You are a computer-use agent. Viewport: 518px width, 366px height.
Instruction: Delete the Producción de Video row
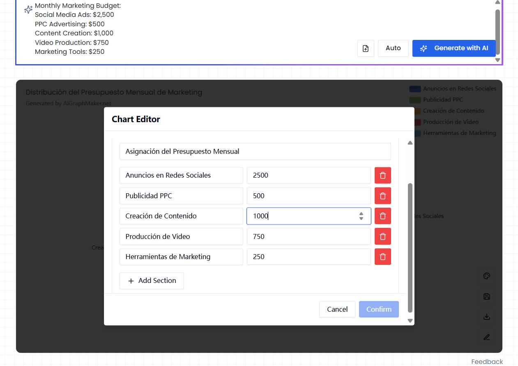(x=382, y=236)
